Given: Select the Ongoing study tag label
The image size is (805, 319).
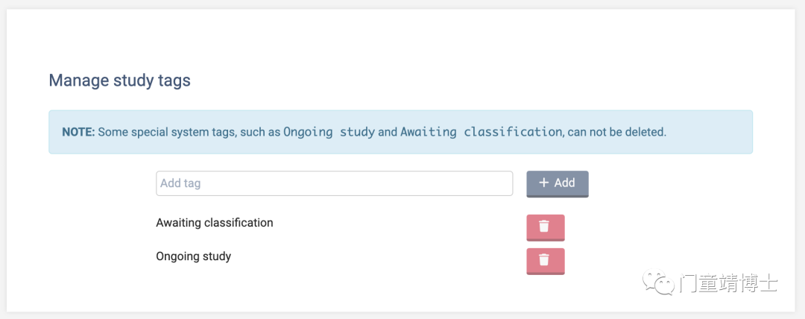Looking at the screenshot, I should pos(194,256).
